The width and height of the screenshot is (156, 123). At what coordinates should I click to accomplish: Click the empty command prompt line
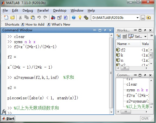pyautogui.click(x=58, y=113)
